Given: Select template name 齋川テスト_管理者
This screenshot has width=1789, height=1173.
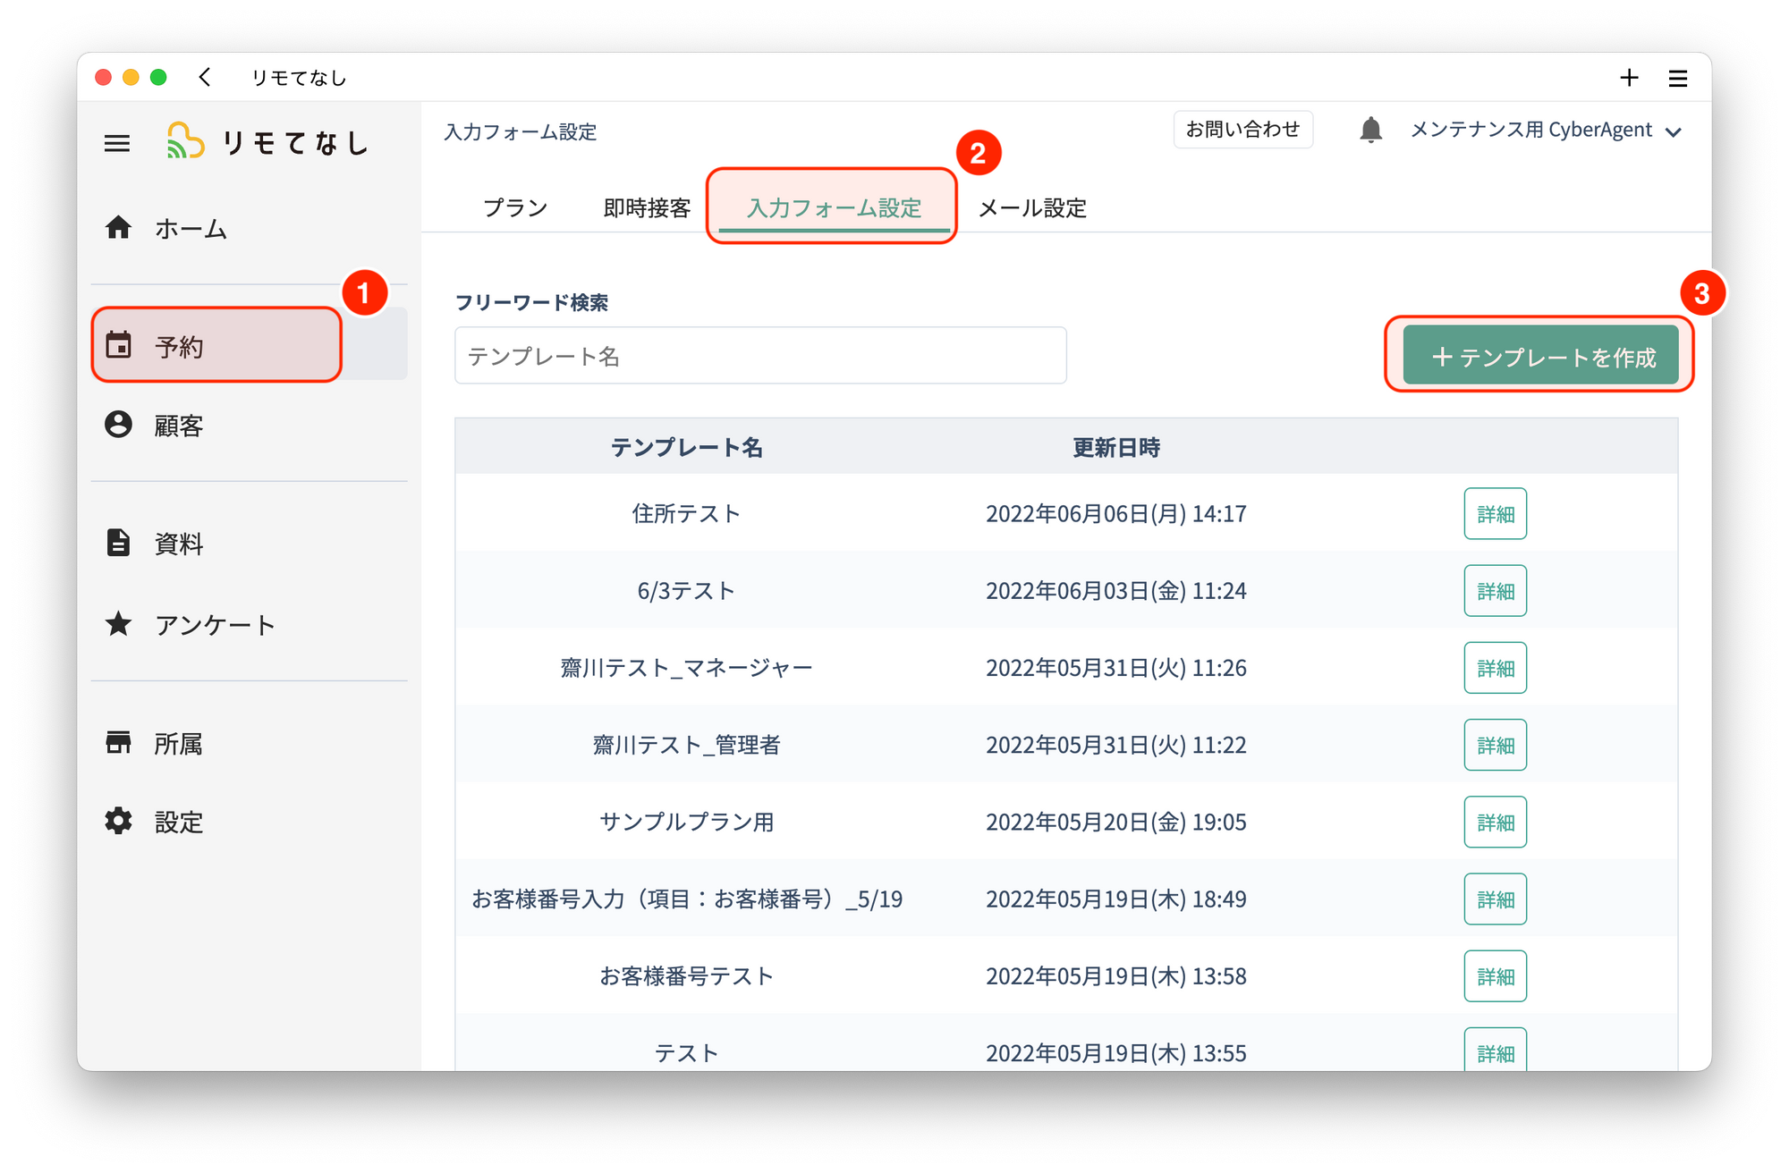Looking at the screenshot, I should (686, 744).
